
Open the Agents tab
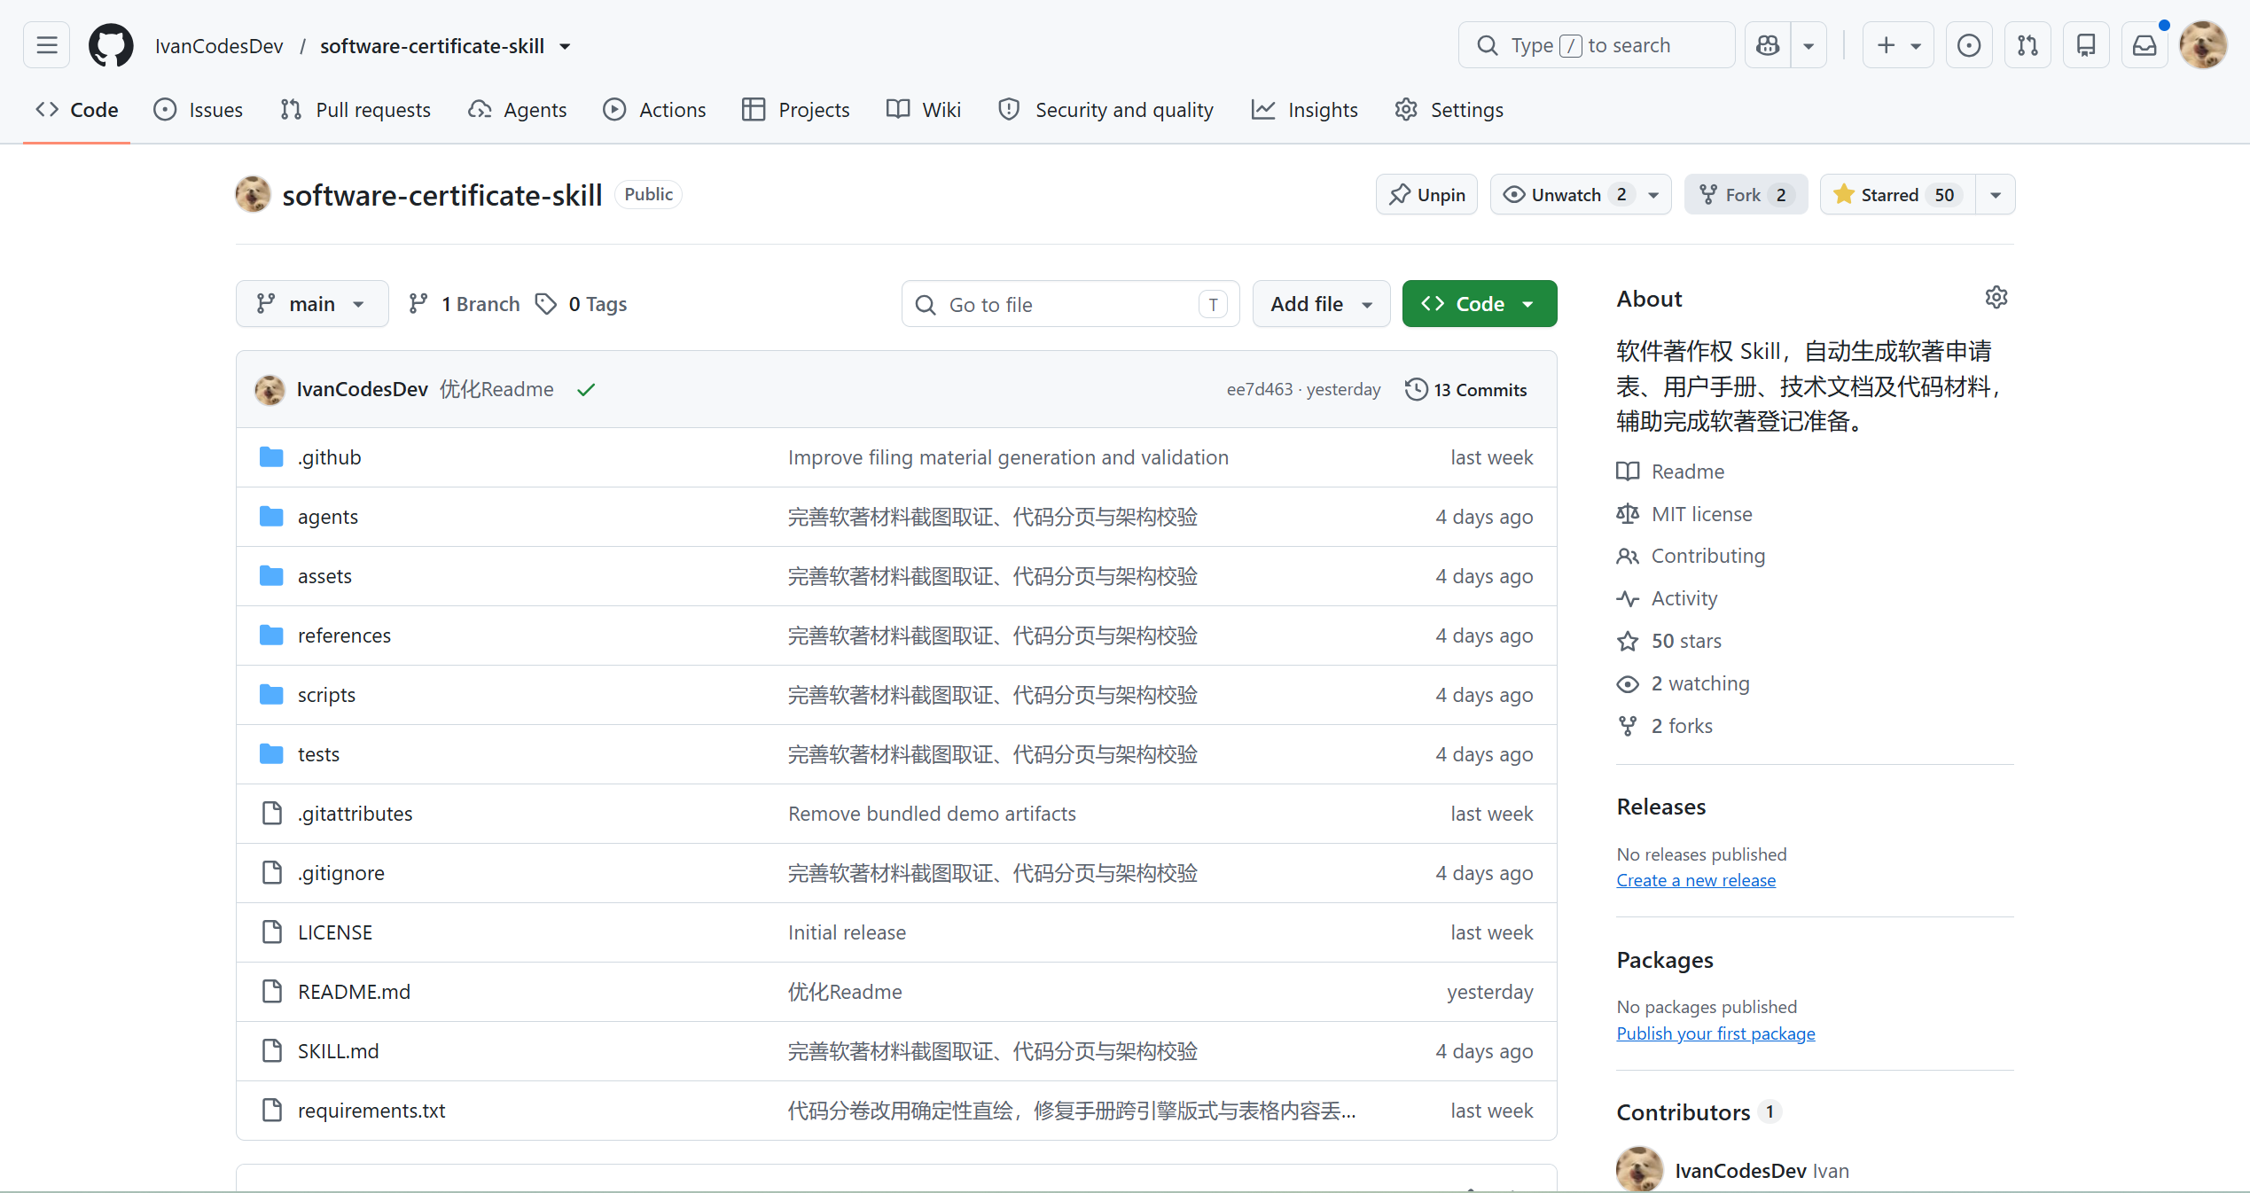pos(518,109)
